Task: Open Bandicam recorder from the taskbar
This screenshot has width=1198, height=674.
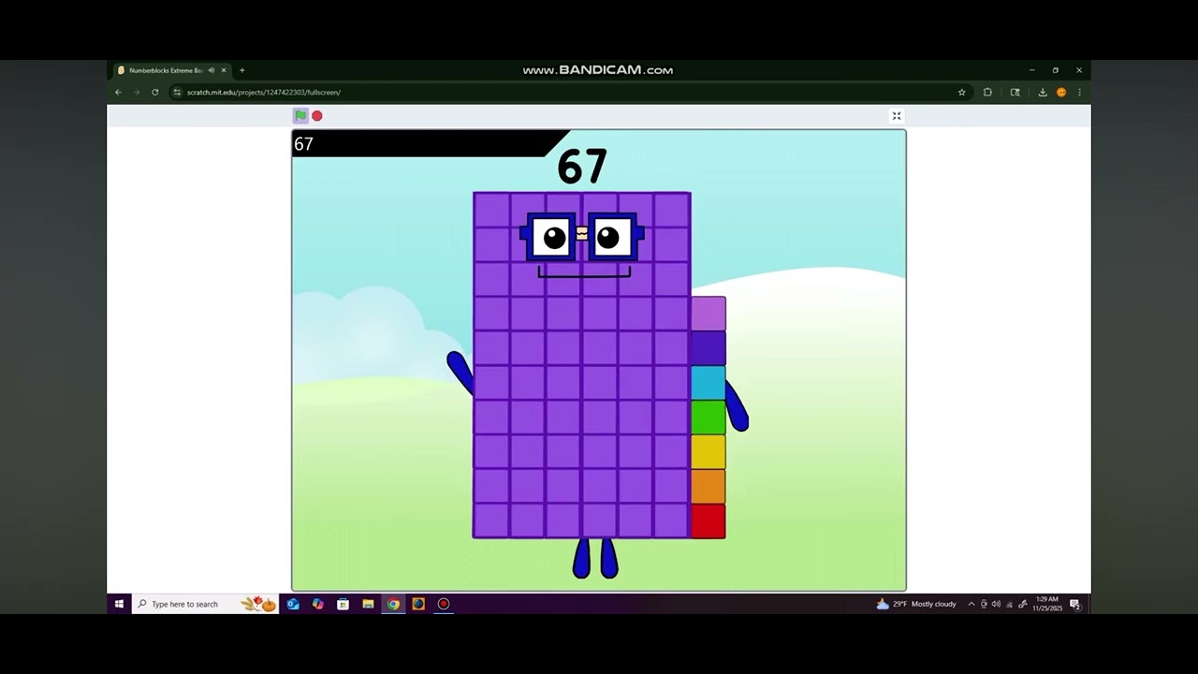Action: coord(444,604)
